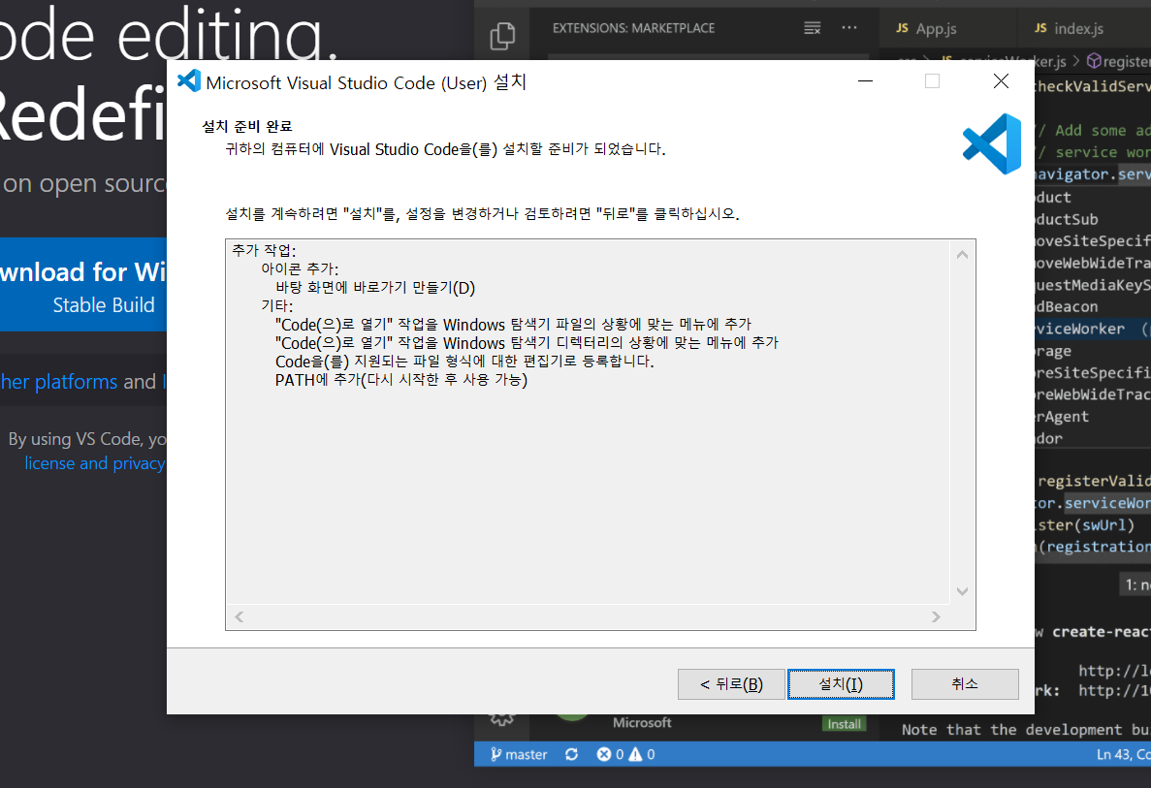Select the '바탕 화면에 바로가기 만들기(D)' line
Screen dimensions: 1151x788
click(x=375, y=287)
